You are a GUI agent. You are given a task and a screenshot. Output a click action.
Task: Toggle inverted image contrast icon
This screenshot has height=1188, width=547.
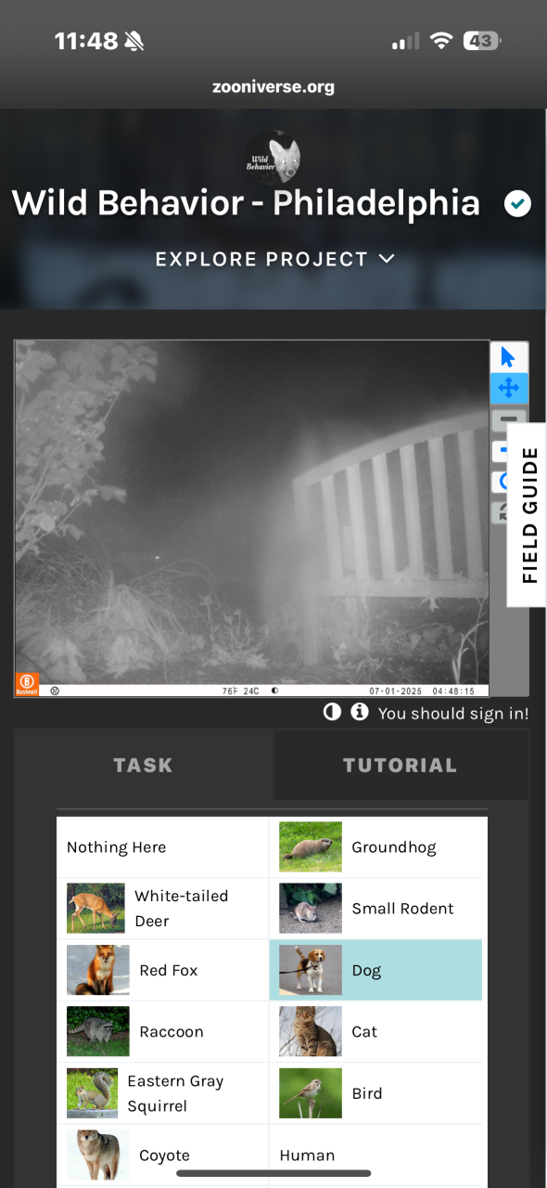coord(331,713)
